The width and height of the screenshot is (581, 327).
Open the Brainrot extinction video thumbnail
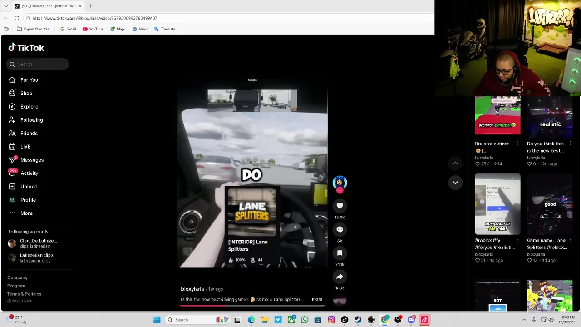(497, 115)
